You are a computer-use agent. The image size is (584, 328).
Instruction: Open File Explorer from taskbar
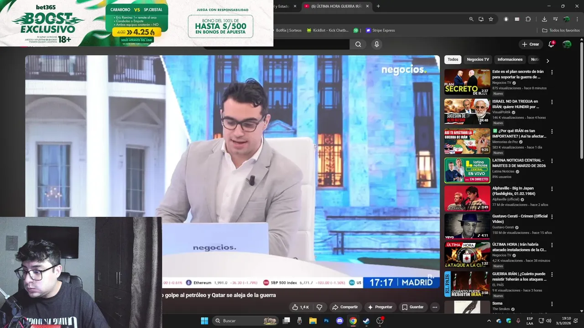pyautogui.click(x=313, y=321)
